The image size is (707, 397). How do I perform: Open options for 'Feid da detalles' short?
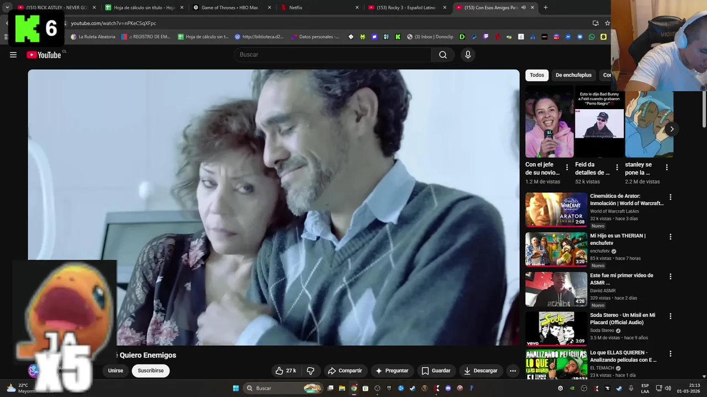616,167
